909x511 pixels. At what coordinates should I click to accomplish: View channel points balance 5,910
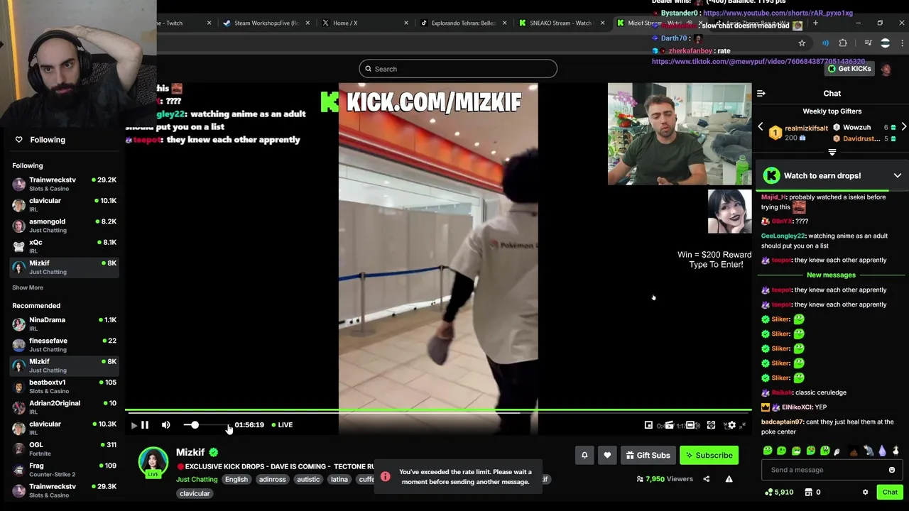(x=779, y=492)
